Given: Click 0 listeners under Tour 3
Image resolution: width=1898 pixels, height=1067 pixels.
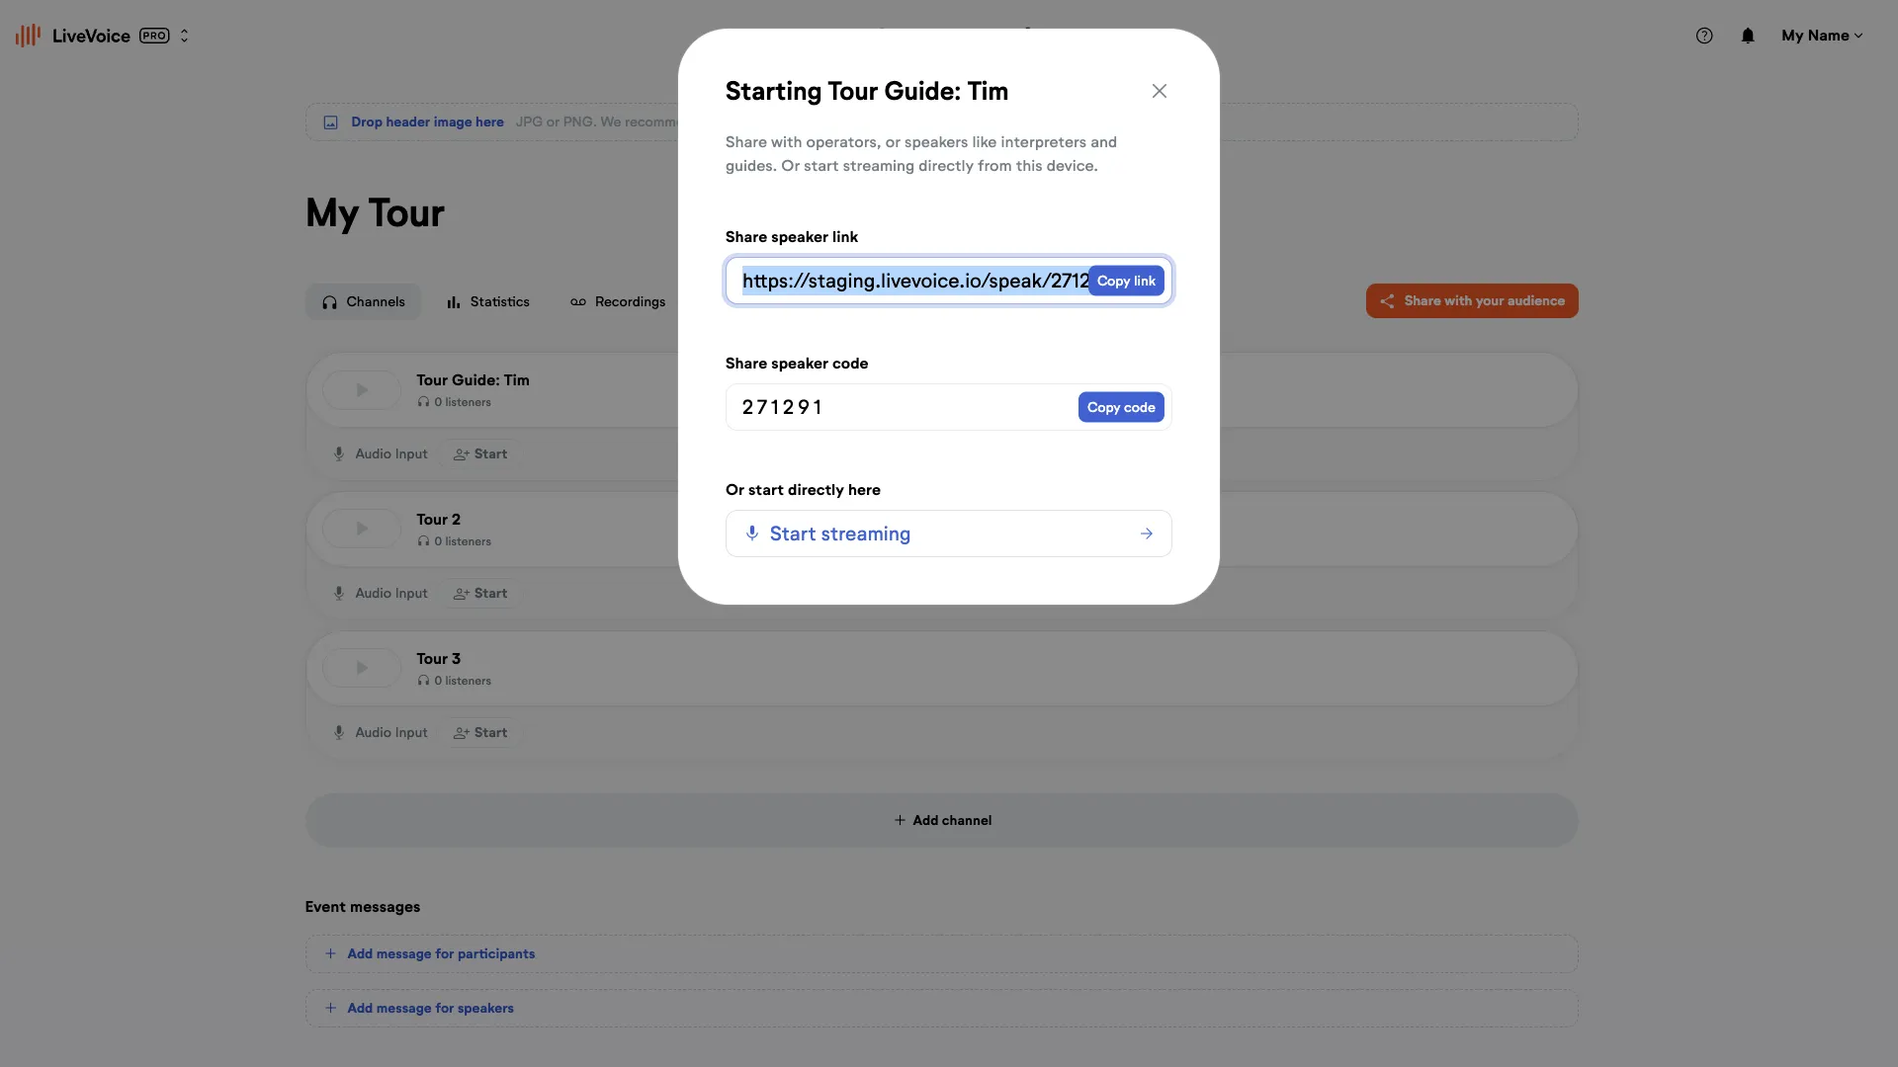Looking at the screenshot, I should 455,681.
